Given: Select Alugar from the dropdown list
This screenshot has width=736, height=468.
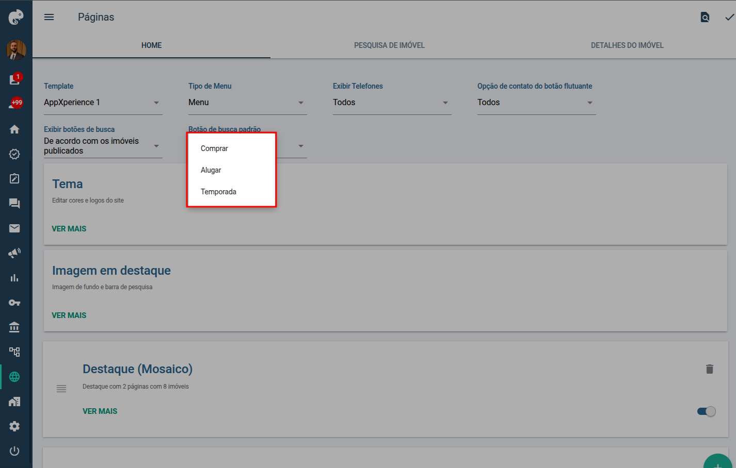Looking at the screenshot, I should (232, 170).
